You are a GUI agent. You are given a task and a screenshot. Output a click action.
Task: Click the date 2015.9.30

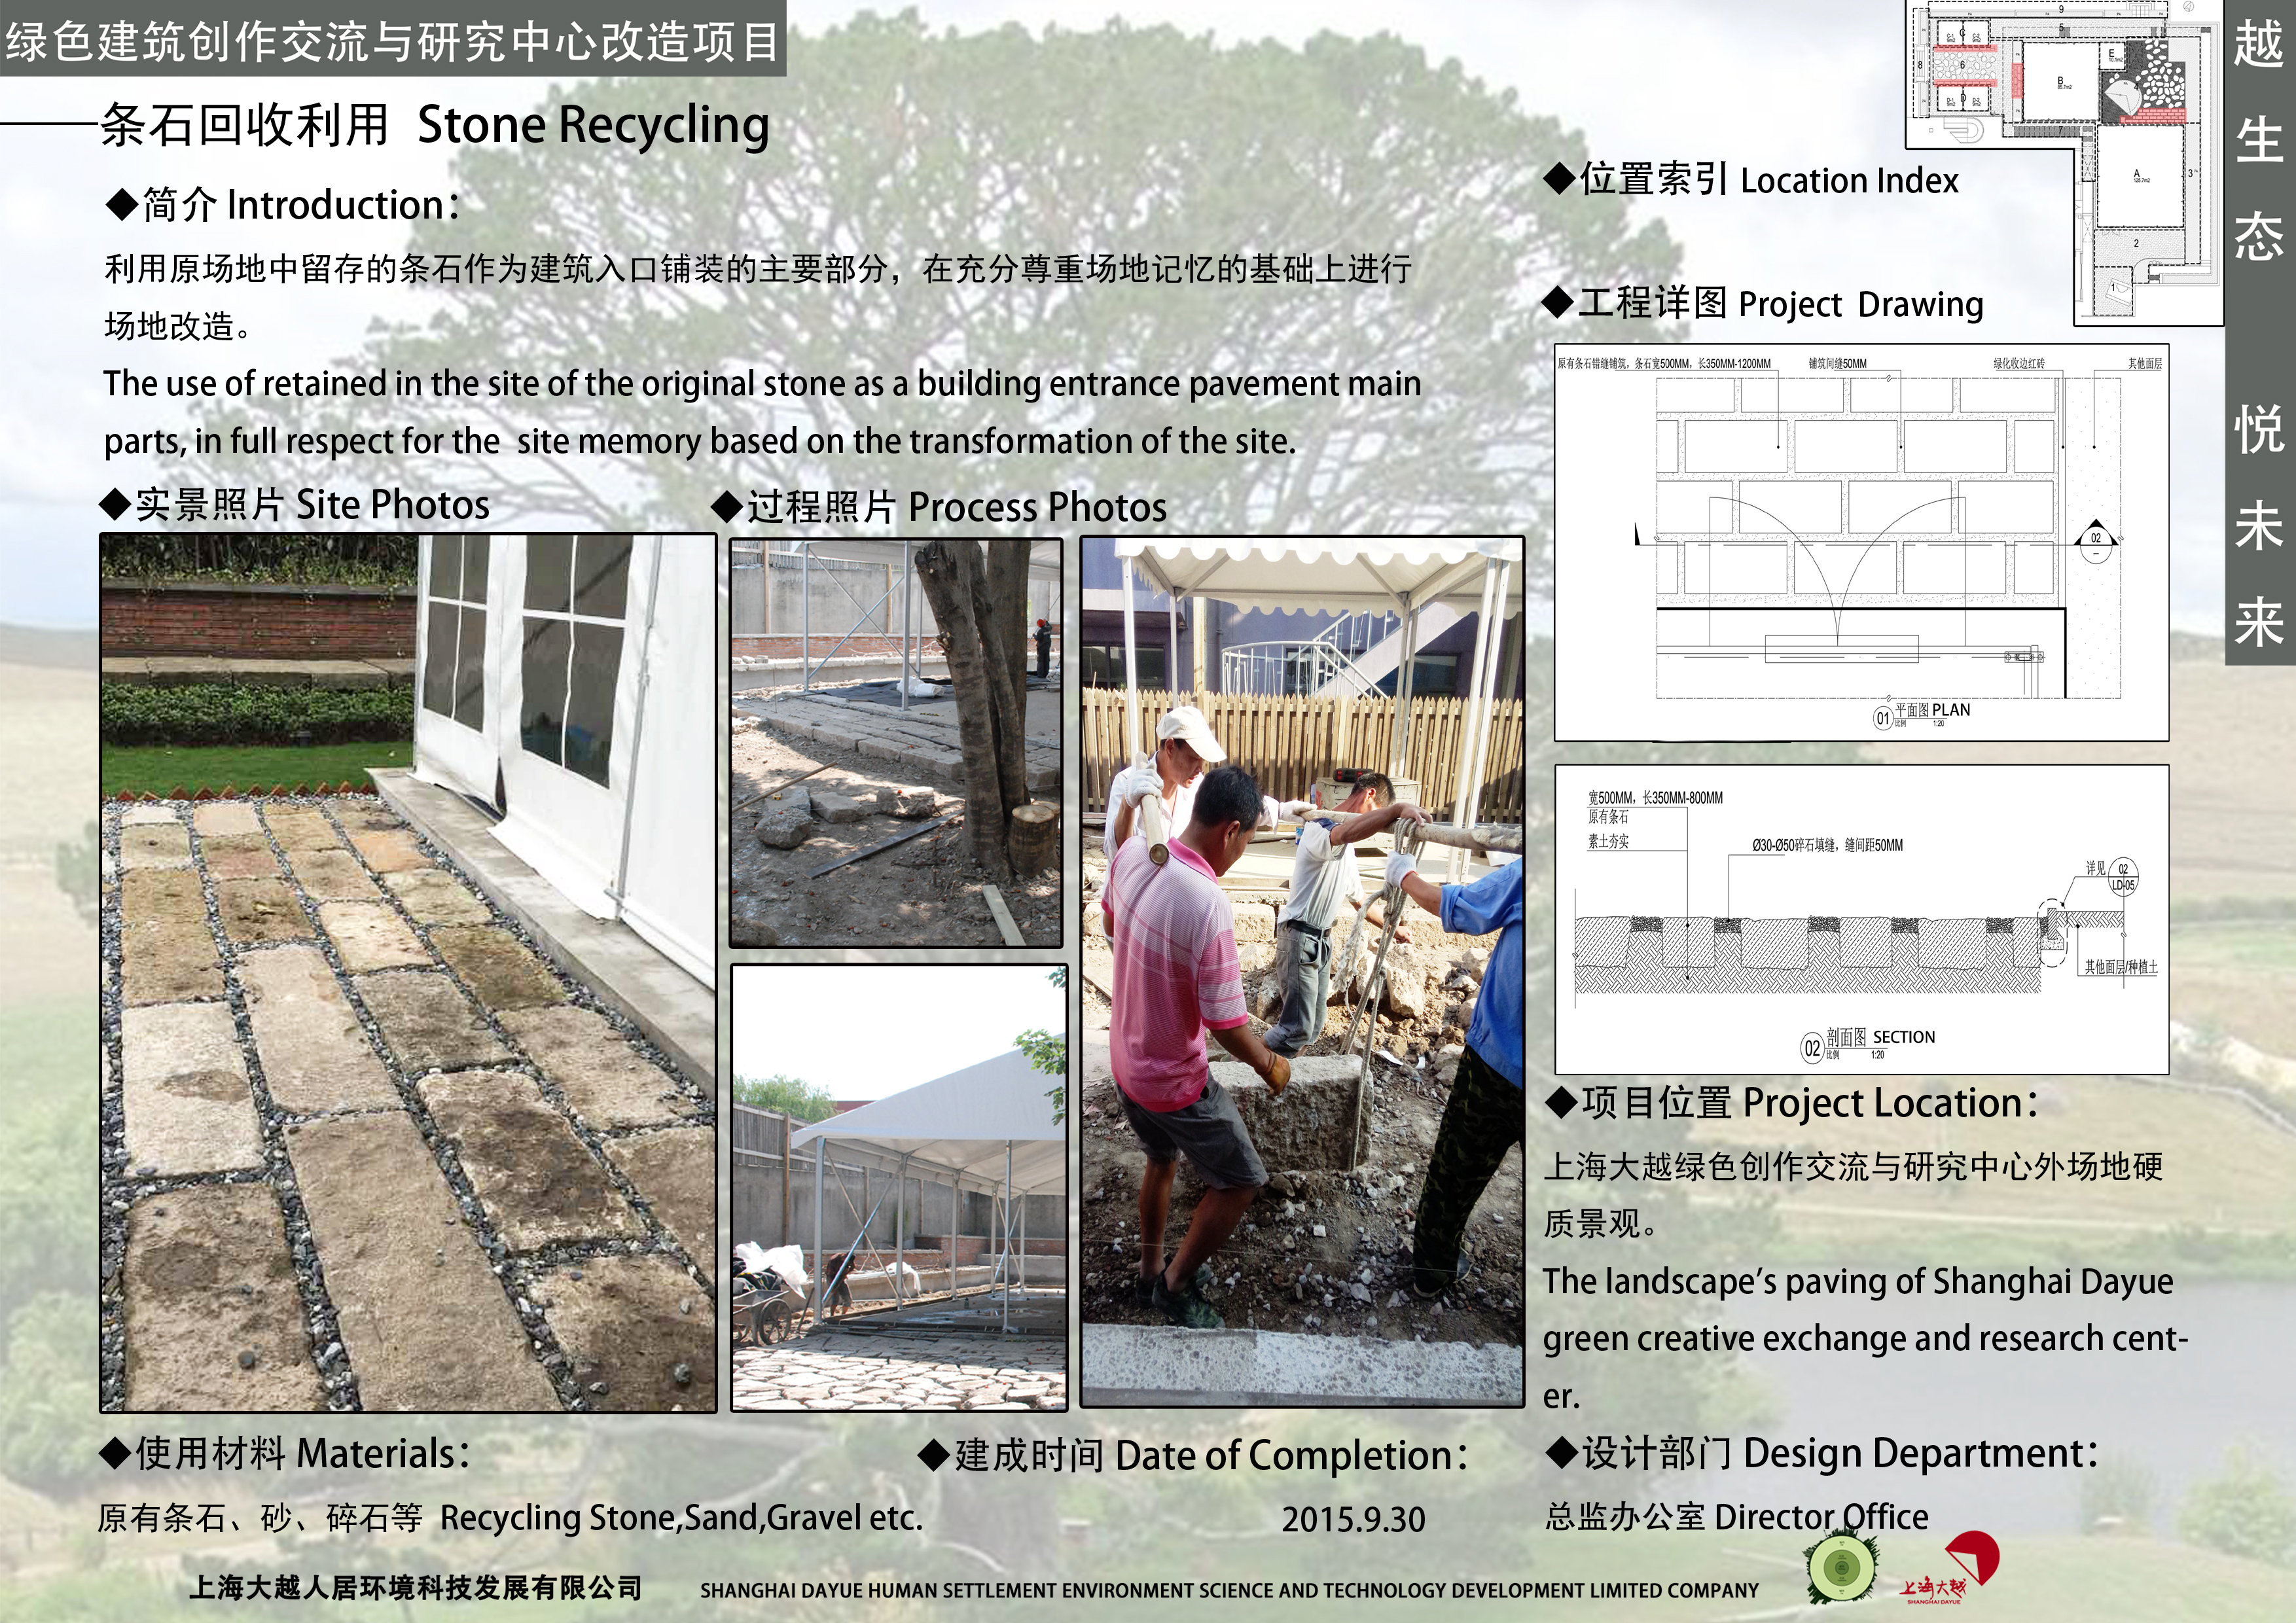click(1353, 1520)
